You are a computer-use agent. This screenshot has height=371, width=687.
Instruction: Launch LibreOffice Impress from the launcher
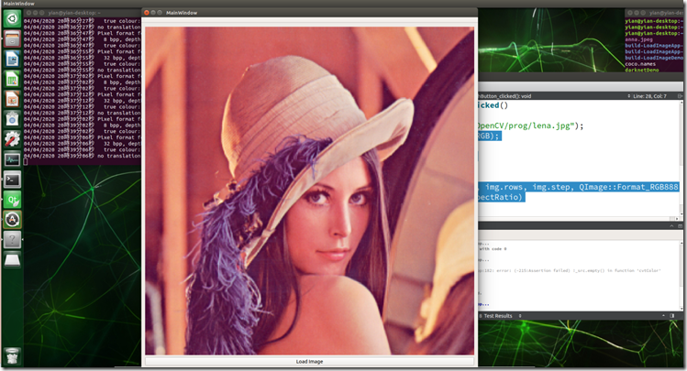click(12, 99)
